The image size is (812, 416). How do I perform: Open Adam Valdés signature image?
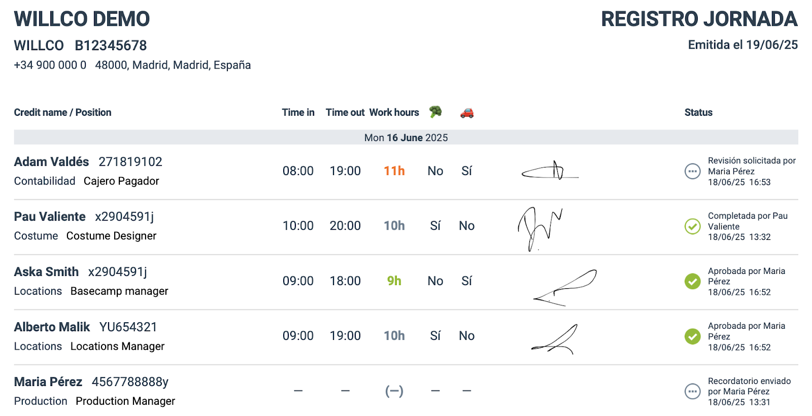coord(550,171)
